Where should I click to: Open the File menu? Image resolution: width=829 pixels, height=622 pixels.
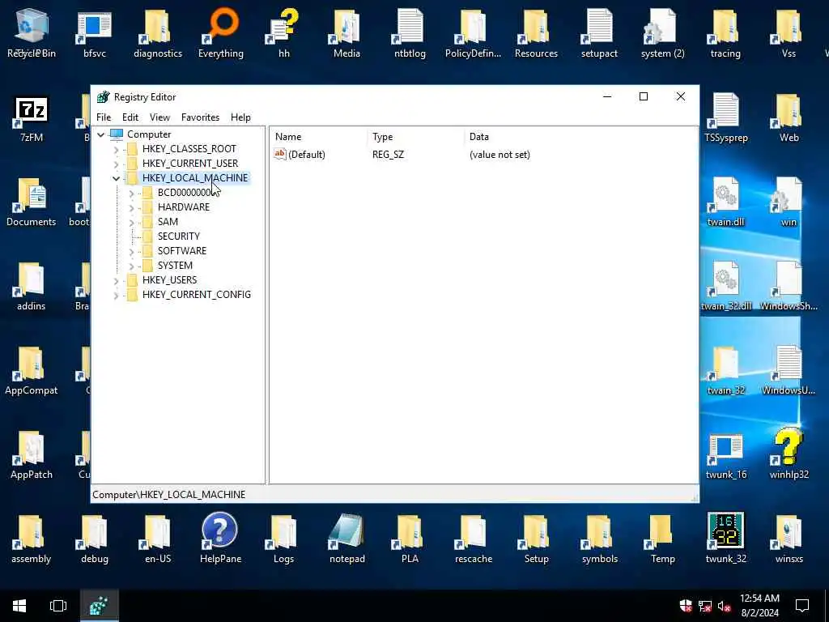pos(104,117)
